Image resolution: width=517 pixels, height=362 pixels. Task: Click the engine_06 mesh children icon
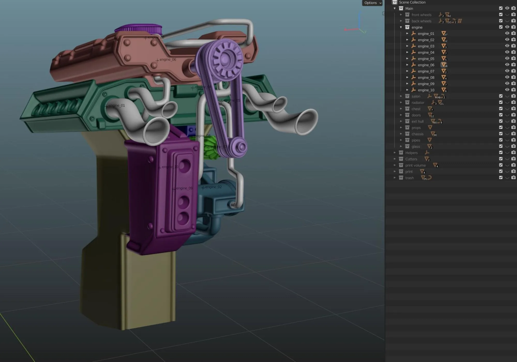(444, 65)
